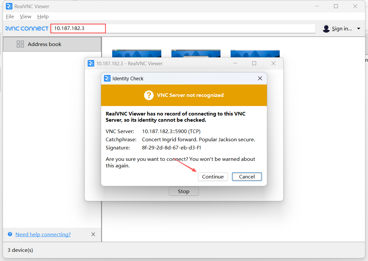Click the Identity Check dialog logo icon

(x=107, y=78)
